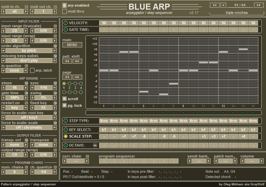The height and width of the screenshot is (187, 266).
Task: Increase midi out channel with right arrow
Action: pos(54,12)
